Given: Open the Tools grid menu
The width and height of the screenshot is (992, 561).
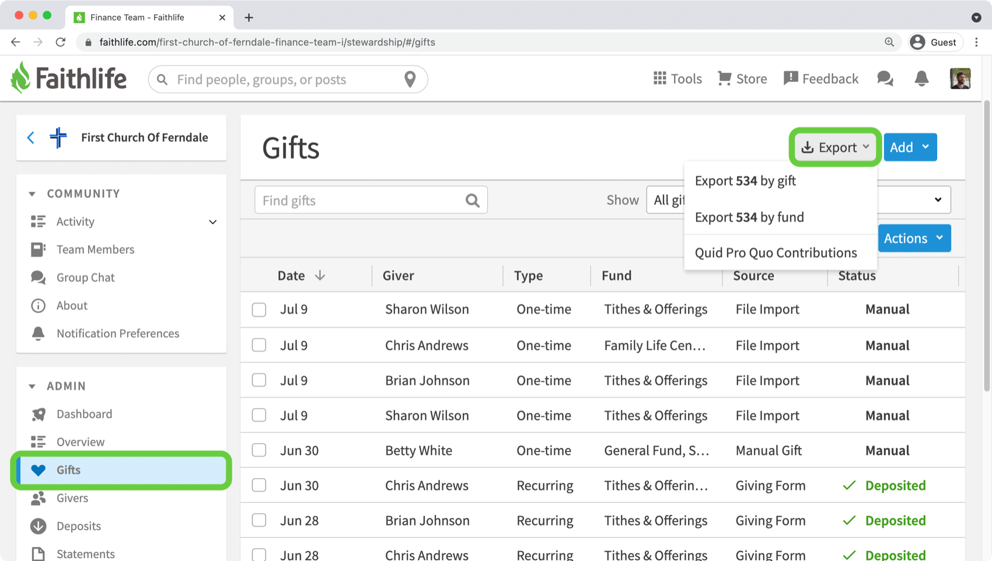Looking at the screenshot, I should [x=677, y=79].
